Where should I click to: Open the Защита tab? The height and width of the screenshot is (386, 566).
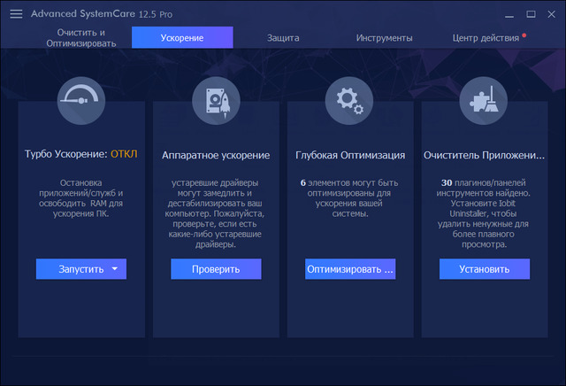pos(283,38)
